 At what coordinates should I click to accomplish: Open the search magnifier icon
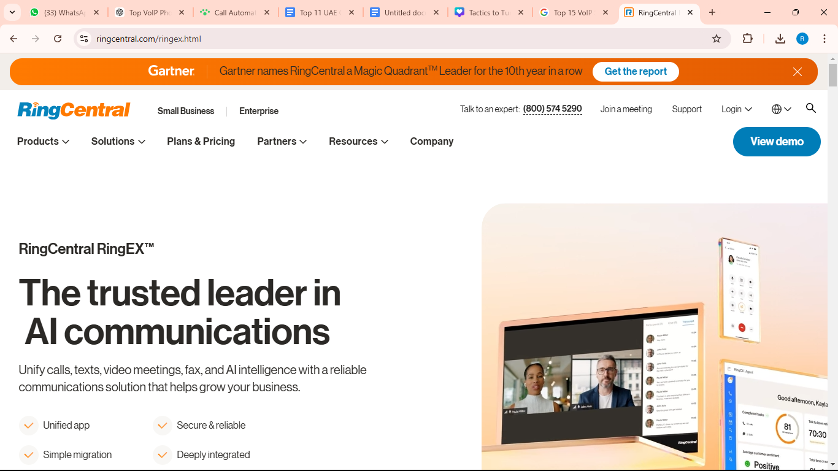pos(810,109)
